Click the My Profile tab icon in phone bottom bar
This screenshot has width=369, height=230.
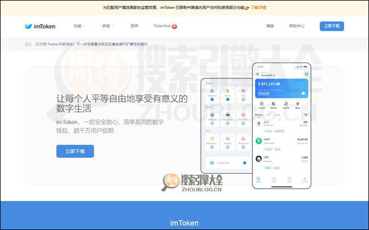[305, 179]
